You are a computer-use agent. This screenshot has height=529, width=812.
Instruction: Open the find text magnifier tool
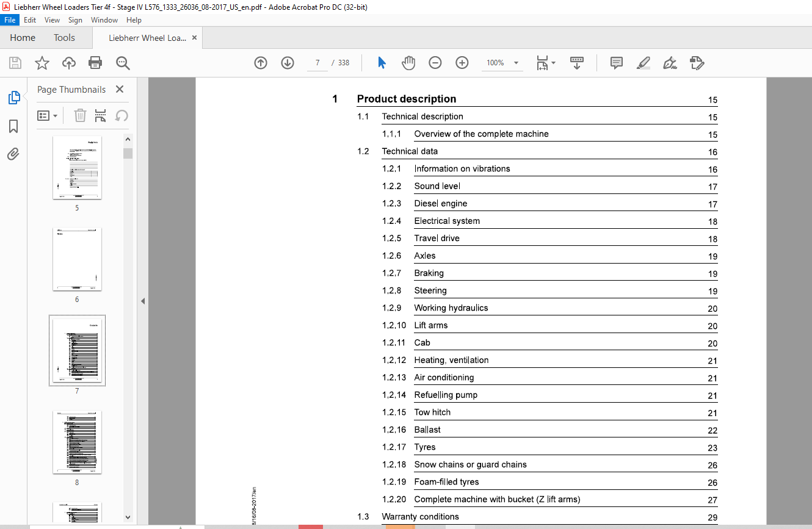[x=123, y=63]
